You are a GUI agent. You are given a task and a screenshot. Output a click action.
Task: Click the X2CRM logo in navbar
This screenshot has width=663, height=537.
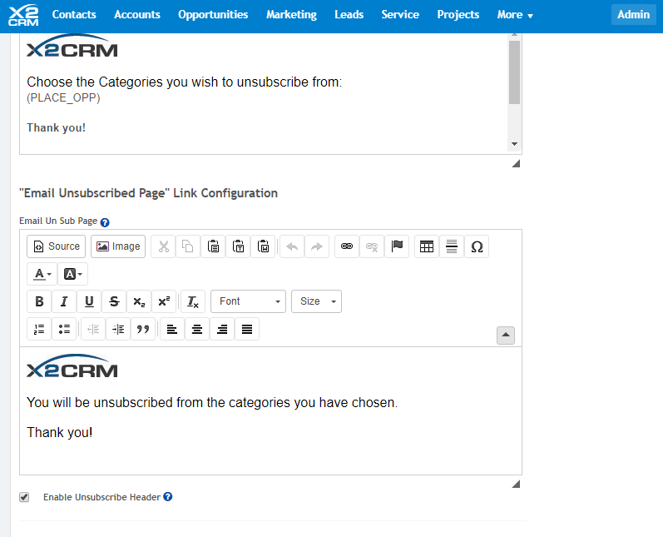point(23,15)
